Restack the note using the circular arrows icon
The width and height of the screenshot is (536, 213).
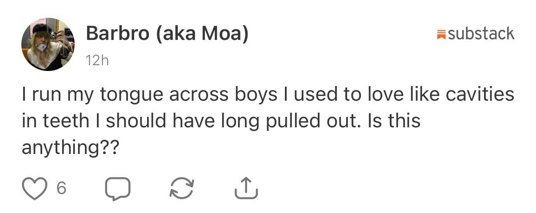[x=182, y=189]
